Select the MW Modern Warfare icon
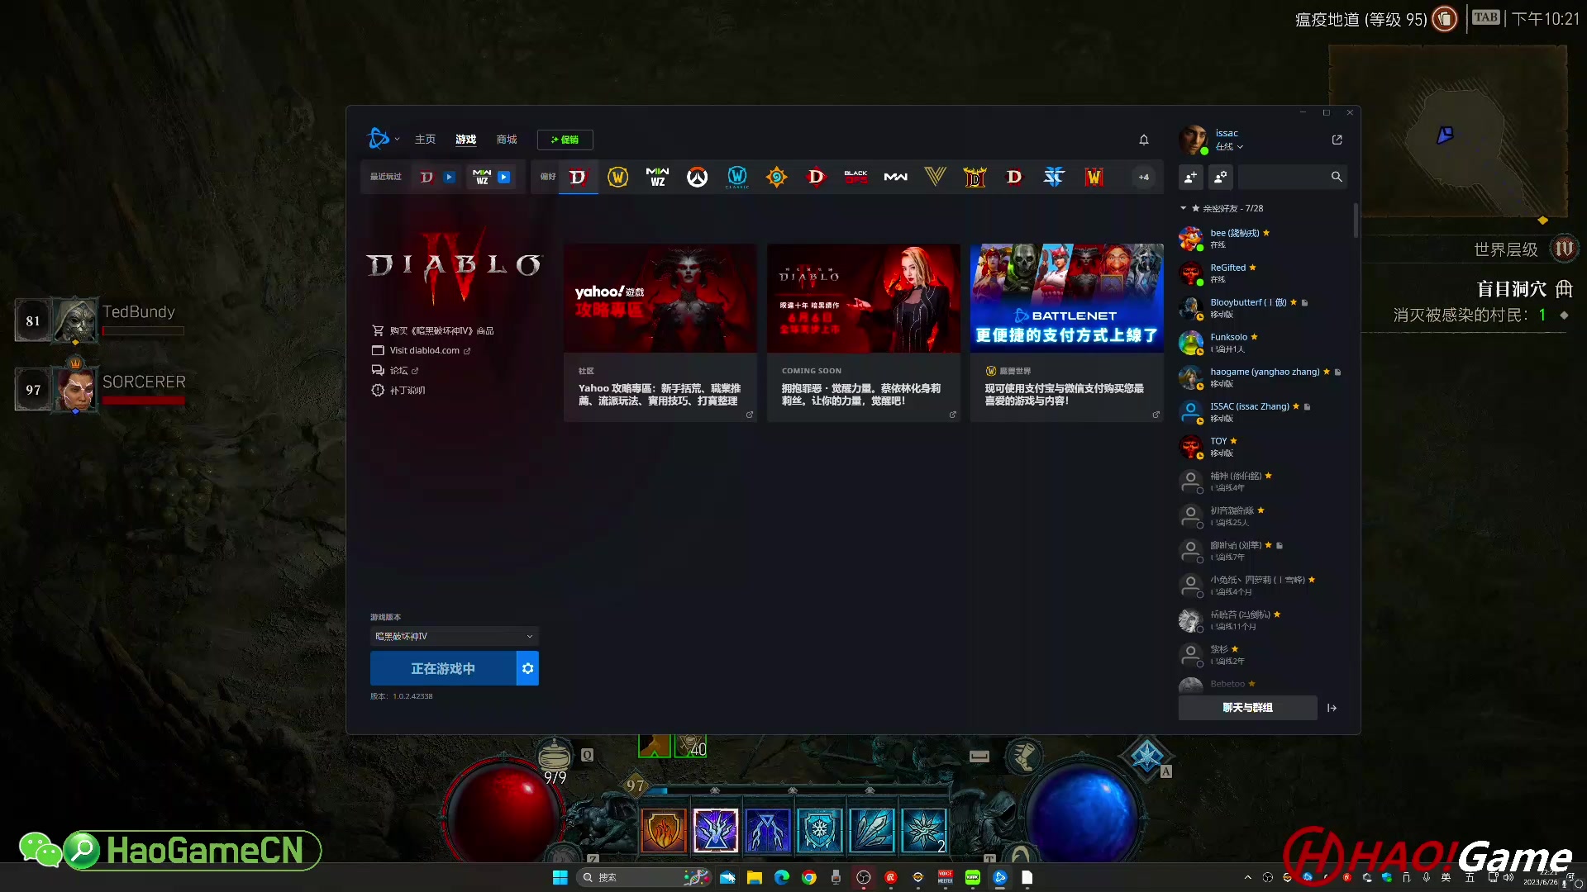 [895, 177]
